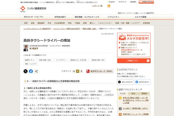Select the 暮らし category
This screenshot has width=174, height=116.
pyautogui.click(x=92, y=23)
